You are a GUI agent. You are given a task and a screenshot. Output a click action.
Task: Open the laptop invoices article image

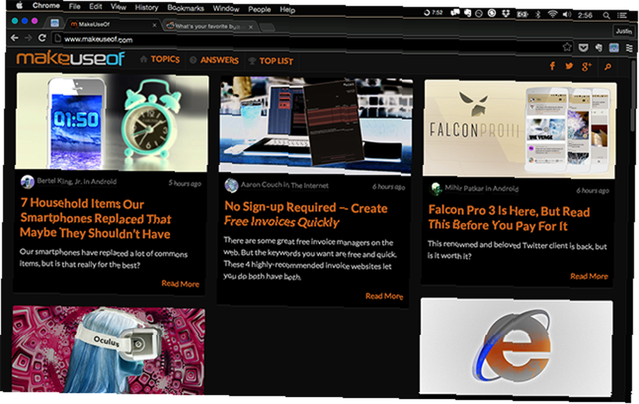click(316, 125)
